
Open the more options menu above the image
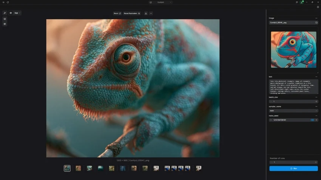click(x=151, y=14)
